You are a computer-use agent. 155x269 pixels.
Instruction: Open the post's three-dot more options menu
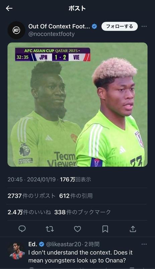pos(144,27)
